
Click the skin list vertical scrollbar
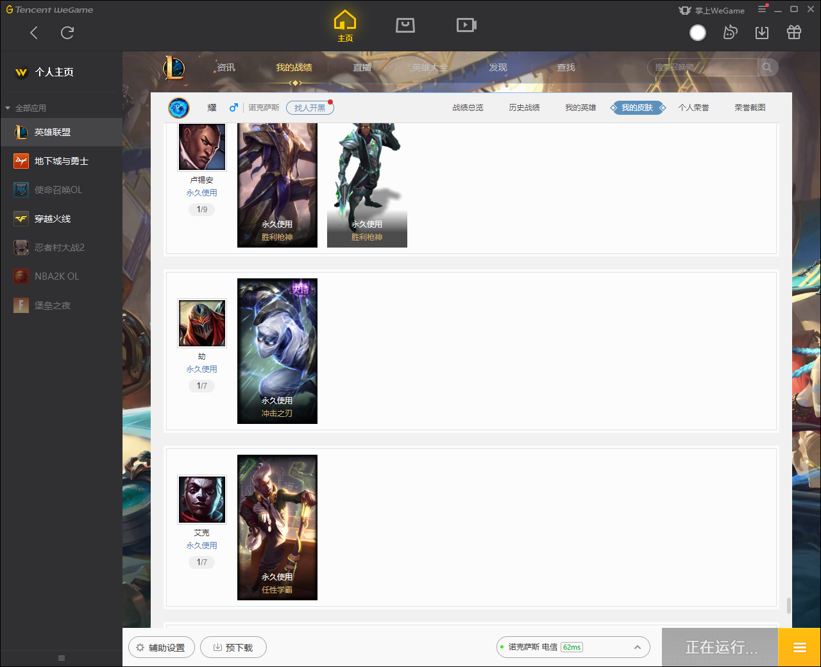pos(788,605)
